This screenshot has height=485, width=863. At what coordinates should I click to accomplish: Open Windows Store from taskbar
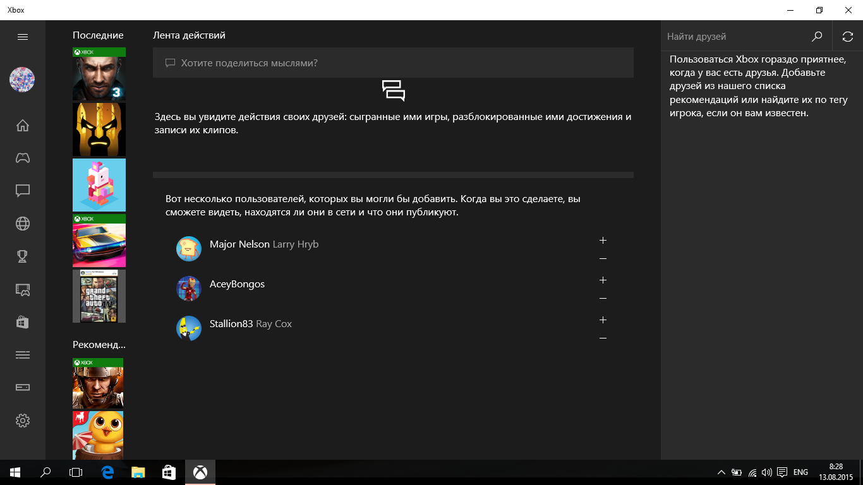point(169,472)
